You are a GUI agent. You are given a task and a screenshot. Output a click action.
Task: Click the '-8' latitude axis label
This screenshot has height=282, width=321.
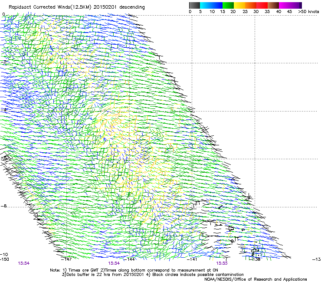coord(3,206)
